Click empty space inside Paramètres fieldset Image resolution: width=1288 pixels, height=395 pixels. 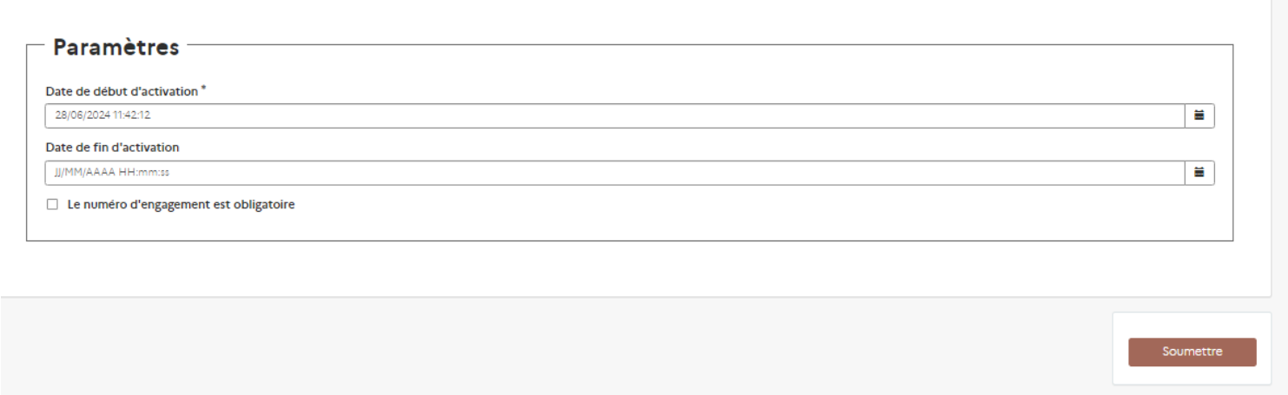[x=695, y=221]
